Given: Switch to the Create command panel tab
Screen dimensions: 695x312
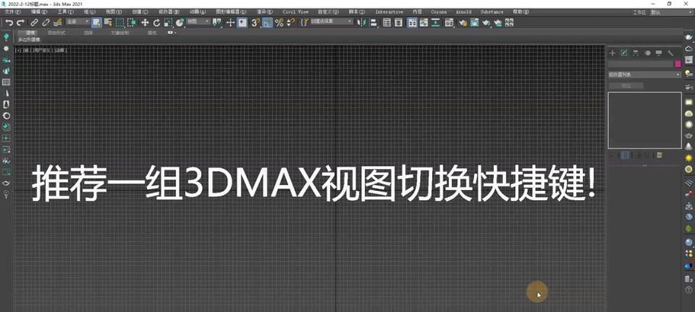Looking at the screenshot, I should [613, 53].
